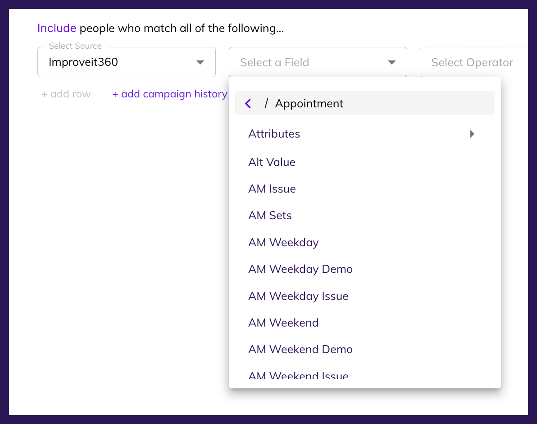Select the Alt Value field
Screen dimensions: 537x424
click(x=272, y=162)
